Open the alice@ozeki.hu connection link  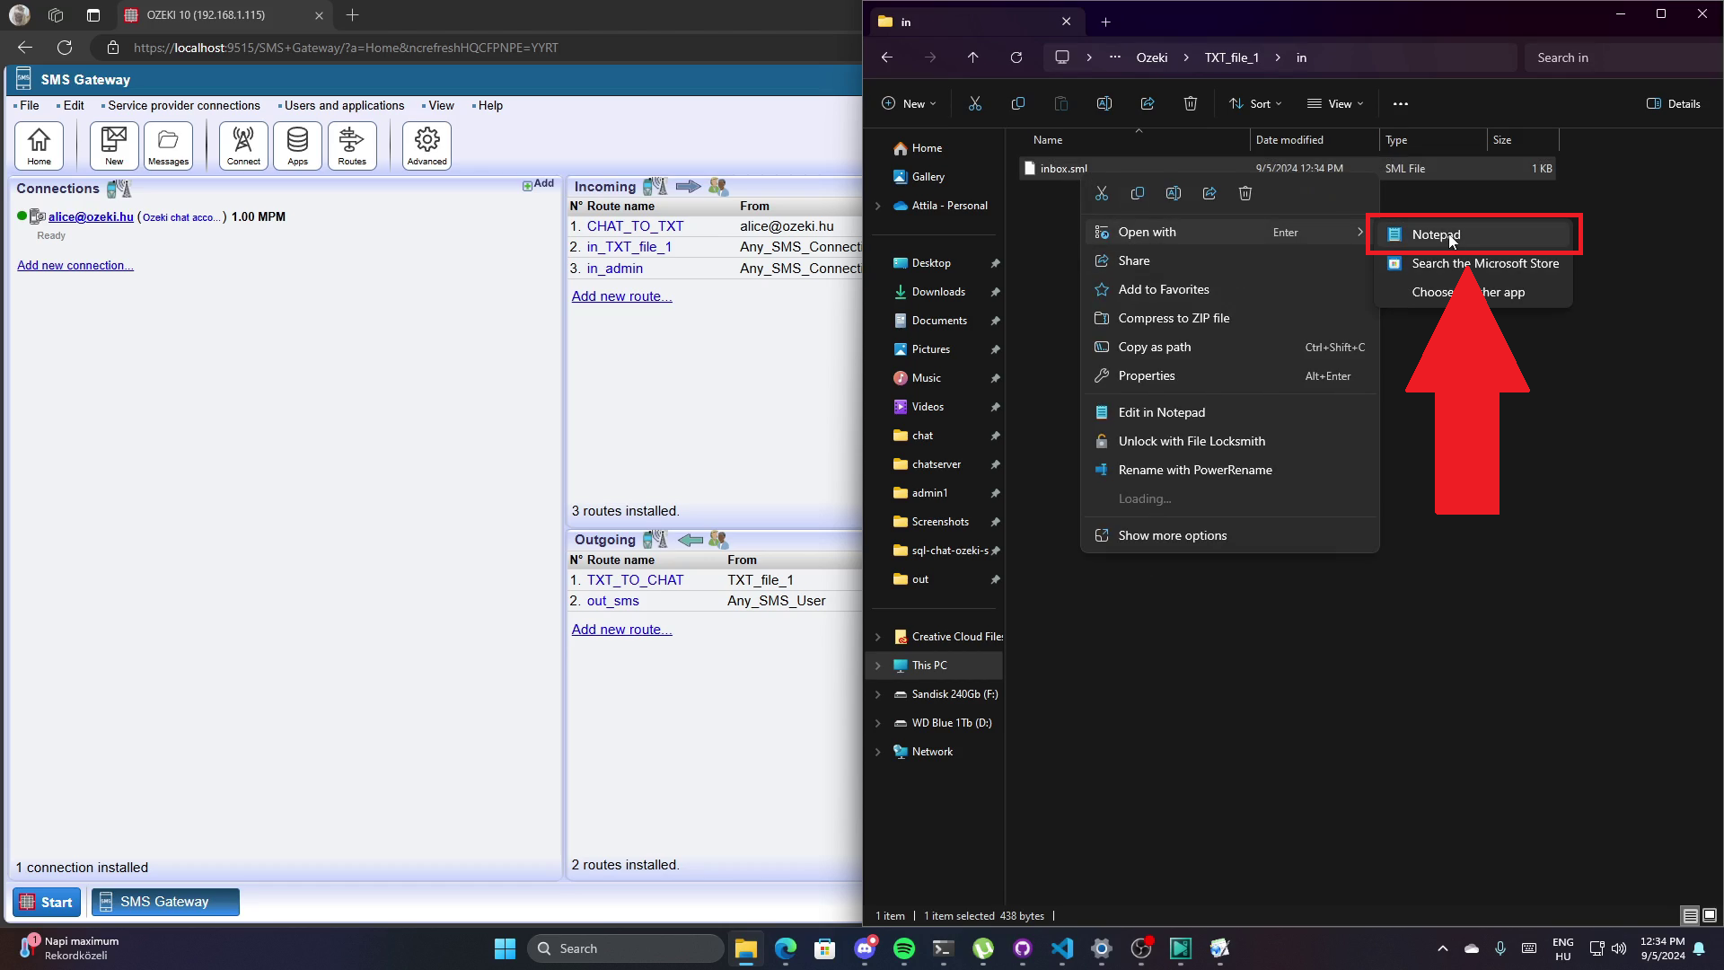91,216
